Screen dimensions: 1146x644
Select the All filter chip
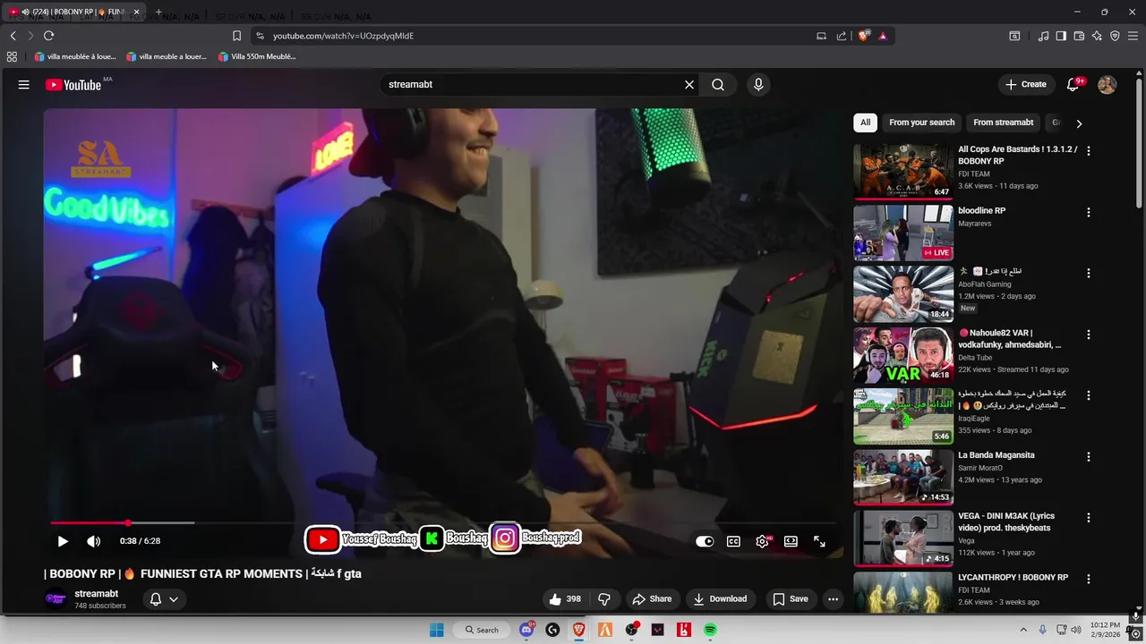[x=865, y=123]
